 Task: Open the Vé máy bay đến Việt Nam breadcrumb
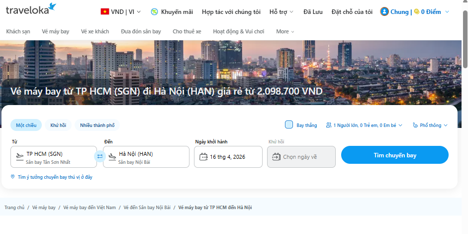[90, 207]
